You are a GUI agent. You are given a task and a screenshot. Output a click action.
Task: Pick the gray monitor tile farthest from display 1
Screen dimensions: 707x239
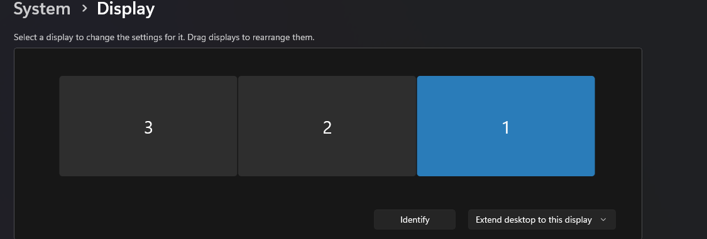click(x=148, y=126)
